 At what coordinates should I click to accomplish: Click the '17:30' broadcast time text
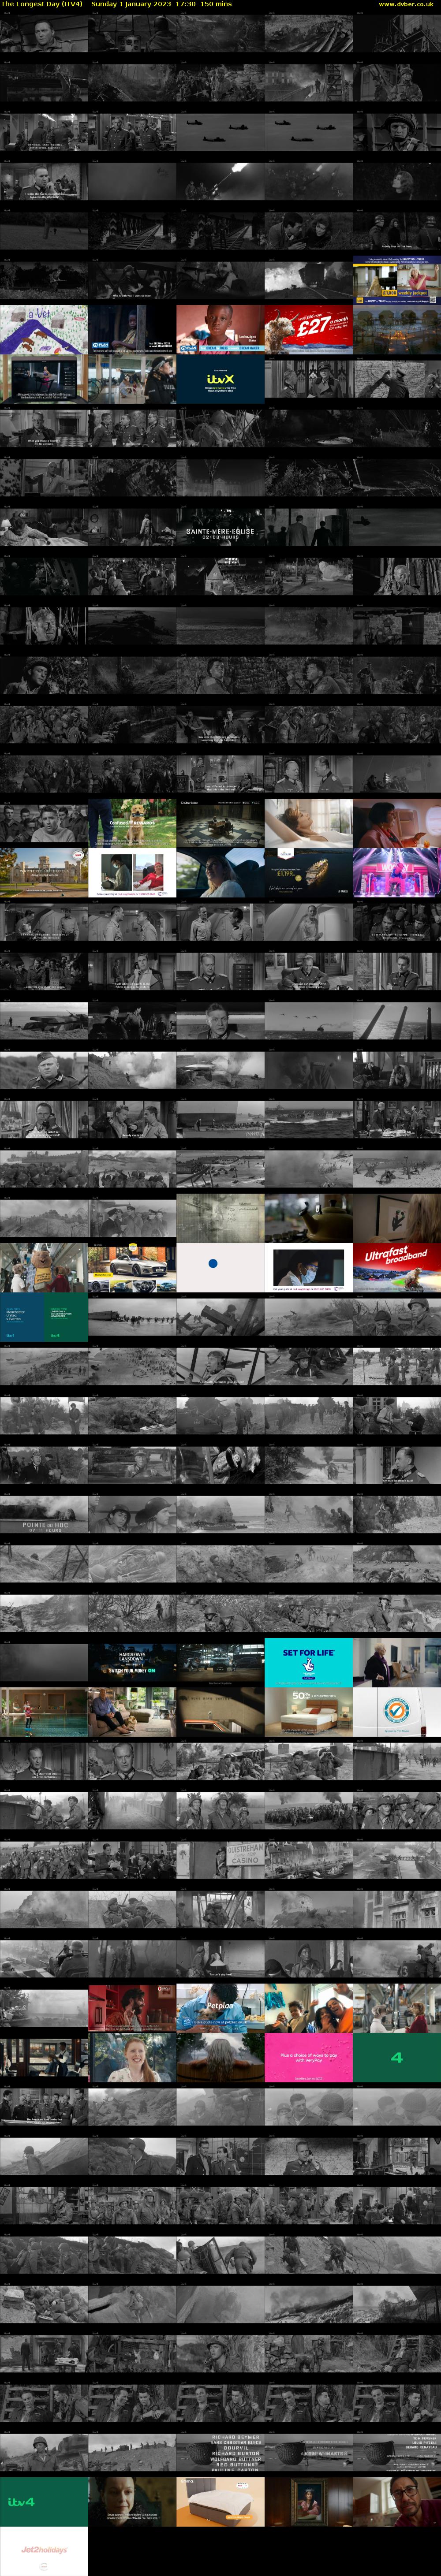185,4
